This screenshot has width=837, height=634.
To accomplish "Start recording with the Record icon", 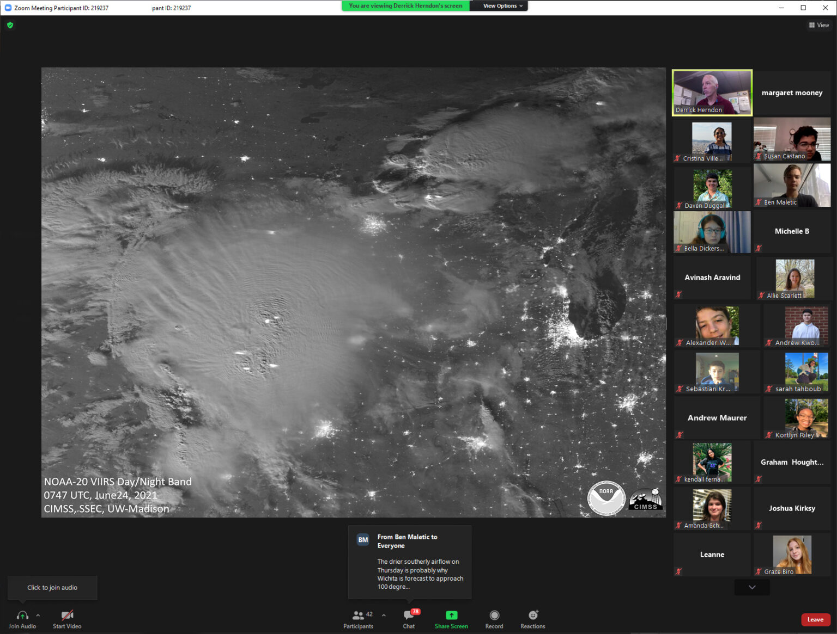I will 494,615.
